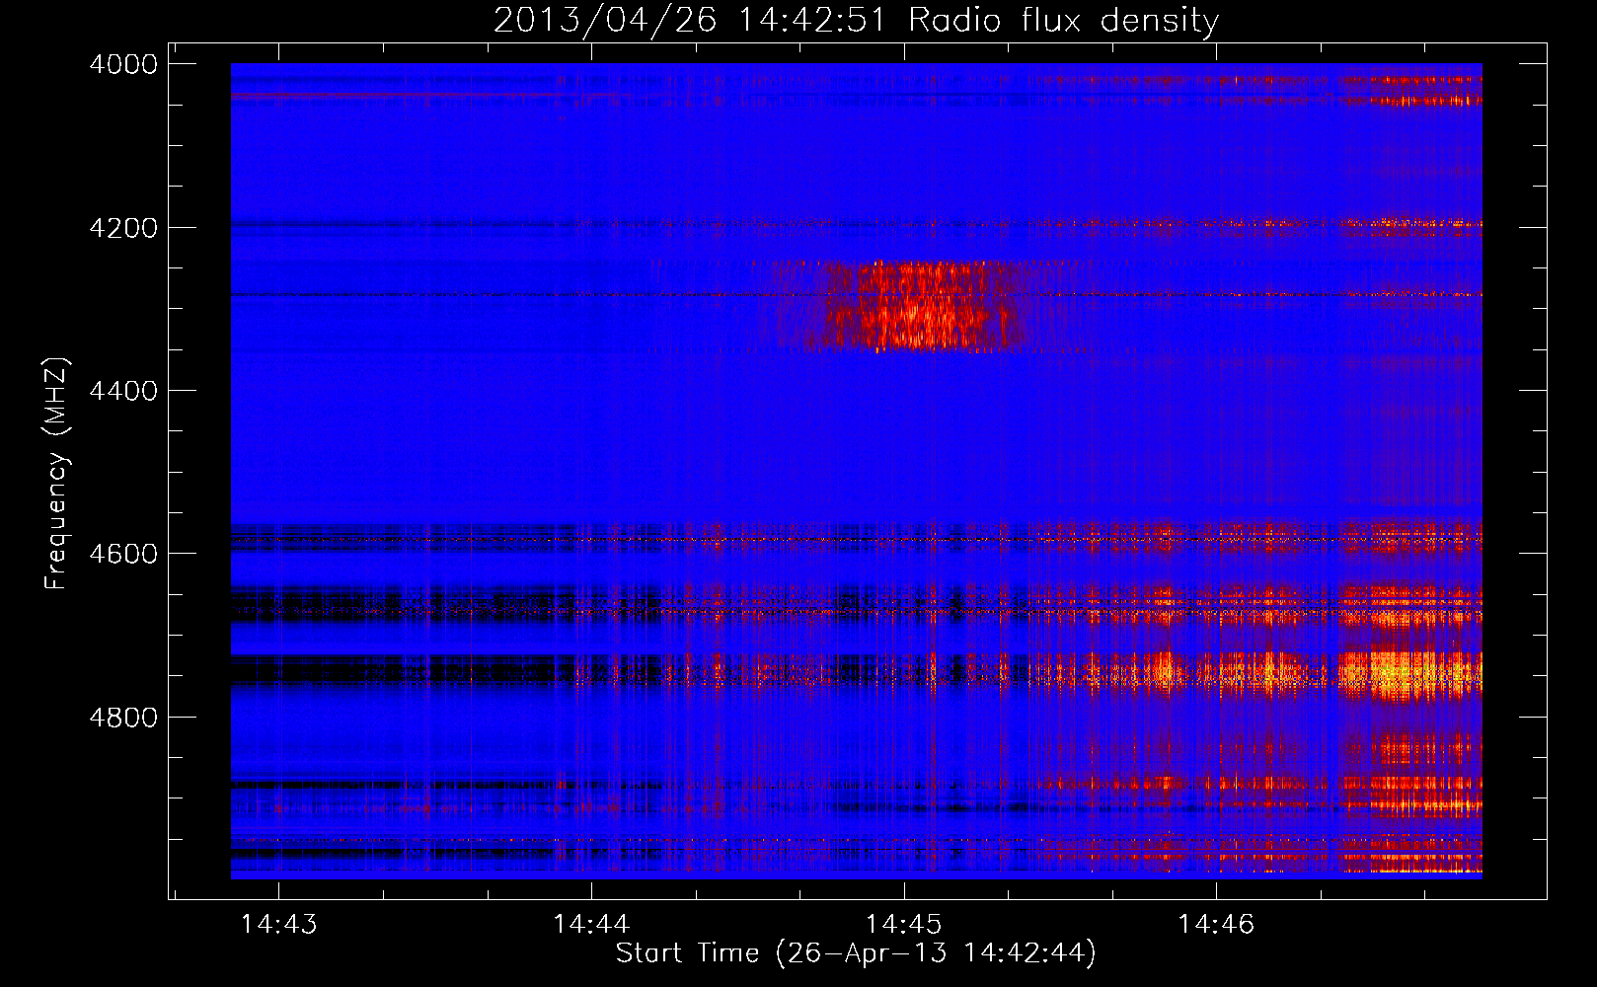This screenshot has width=1597, height=987.
Task: Click the 'Start Time (26-Apr-13 14:42:44)' axis label
Action: click(x=856, y=952)
